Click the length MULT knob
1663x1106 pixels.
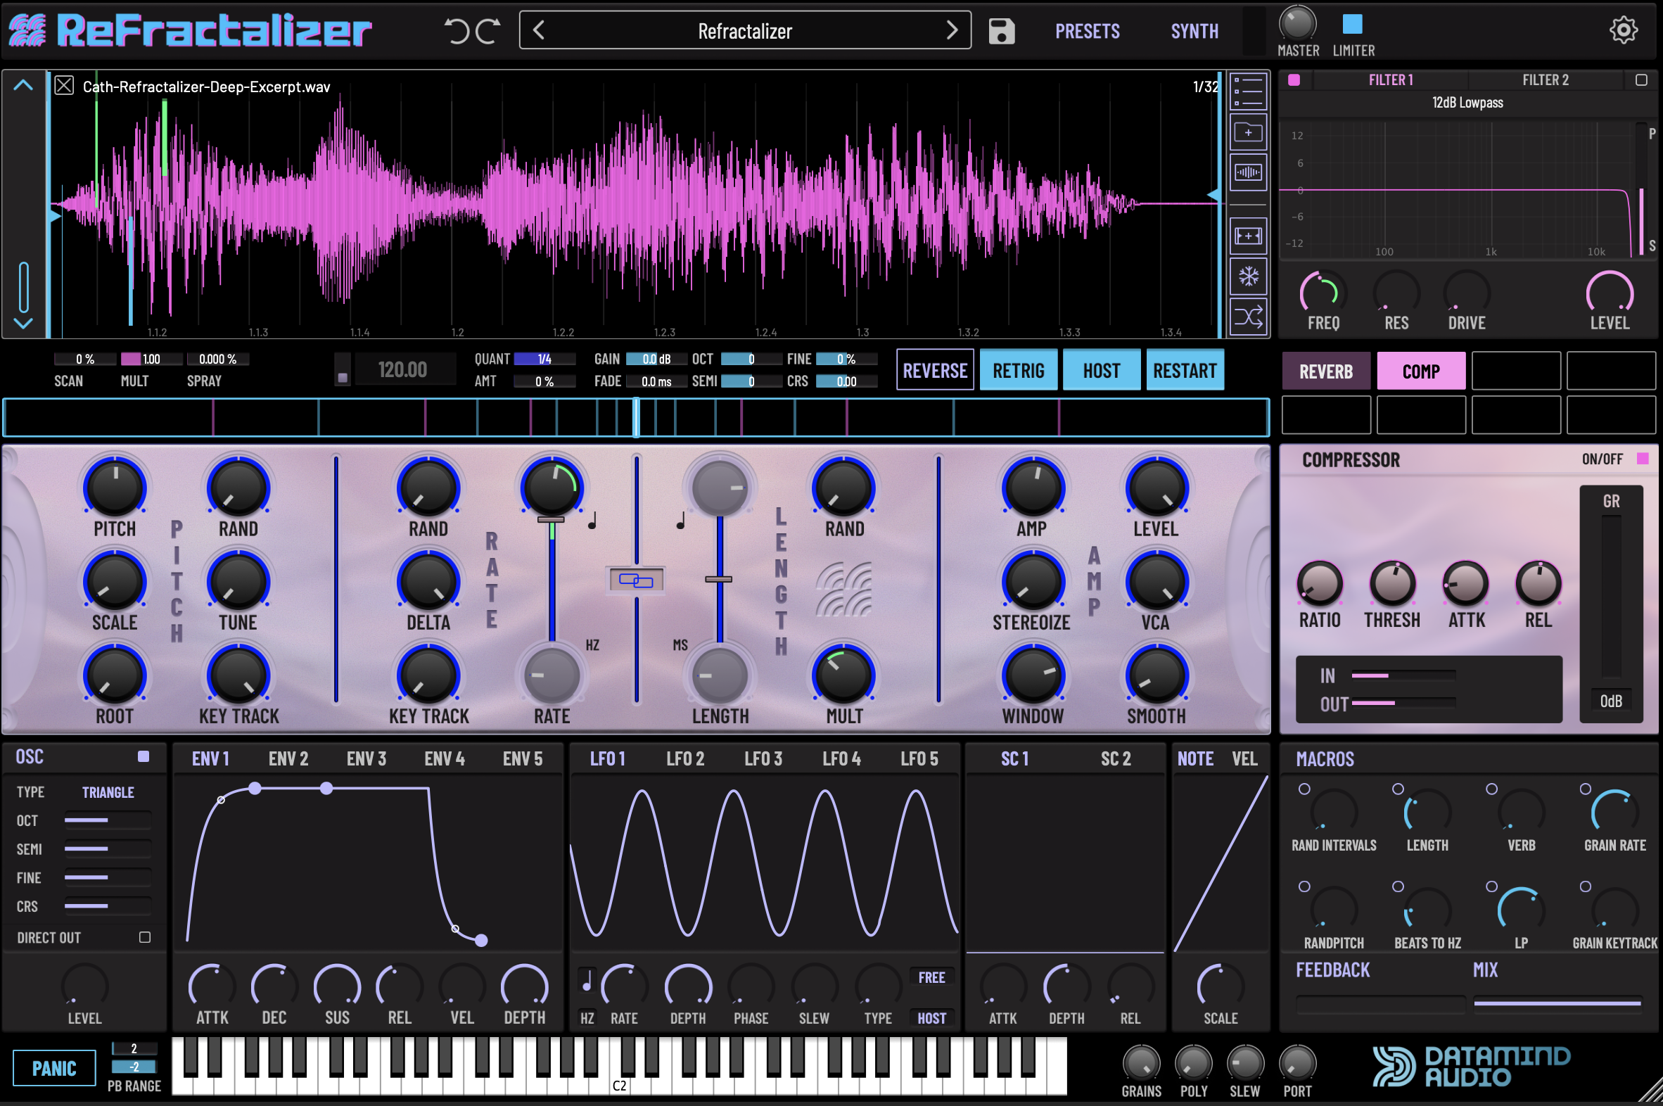pos(843,675)
